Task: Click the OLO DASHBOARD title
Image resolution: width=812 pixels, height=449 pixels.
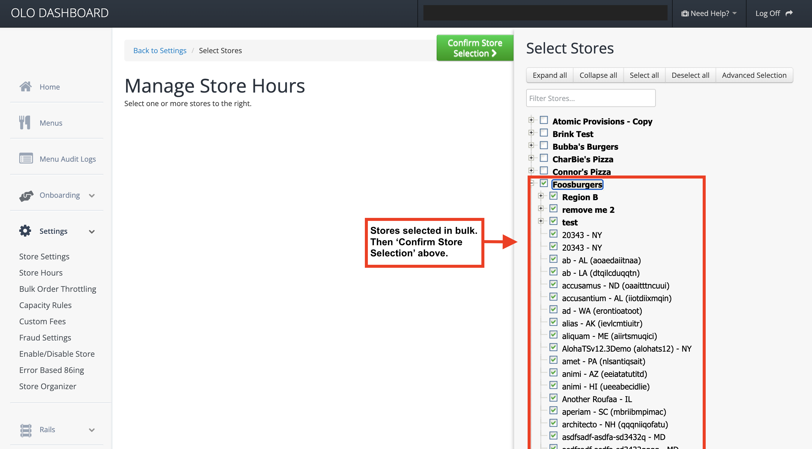Action: click(x=59, y=13)
